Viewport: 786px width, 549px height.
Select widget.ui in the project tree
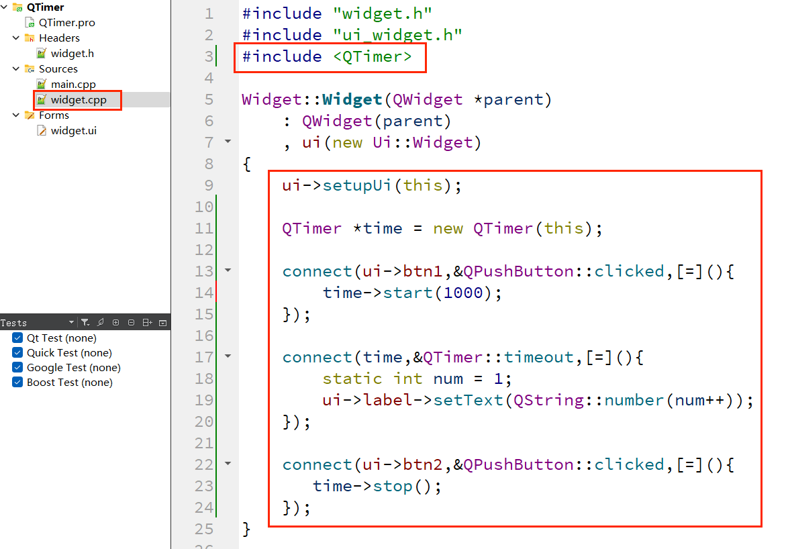coord(74,131)
